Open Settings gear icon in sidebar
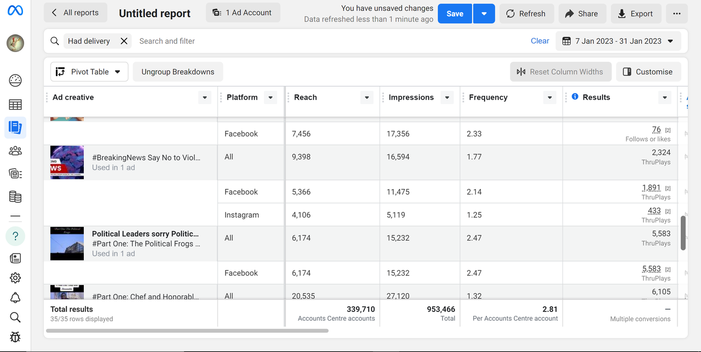701x352 pixels. click(x=15, y=278)
